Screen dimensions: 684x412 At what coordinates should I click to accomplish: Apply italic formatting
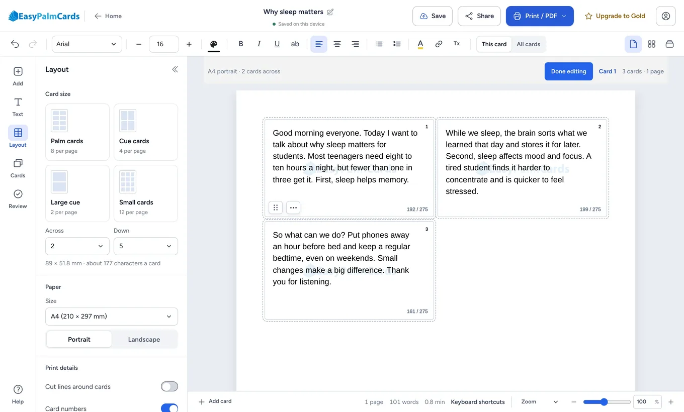click(x=259, y=44)
